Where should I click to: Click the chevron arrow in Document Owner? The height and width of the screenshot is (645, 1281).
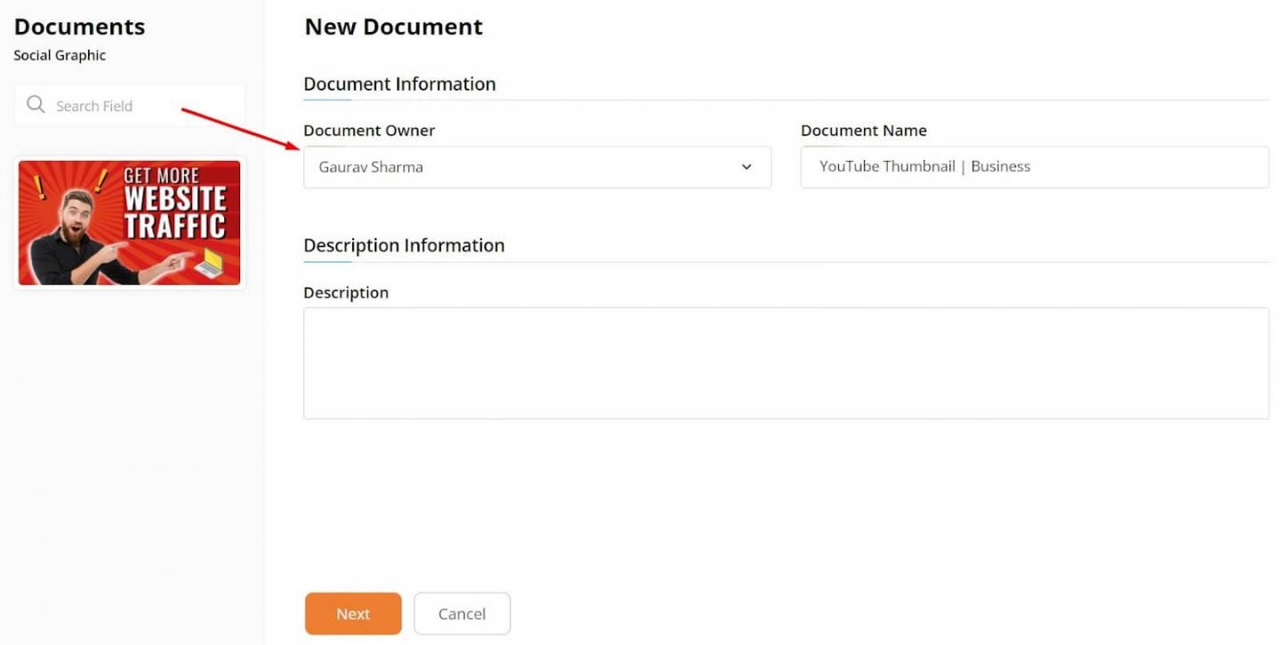click(746, 167)
